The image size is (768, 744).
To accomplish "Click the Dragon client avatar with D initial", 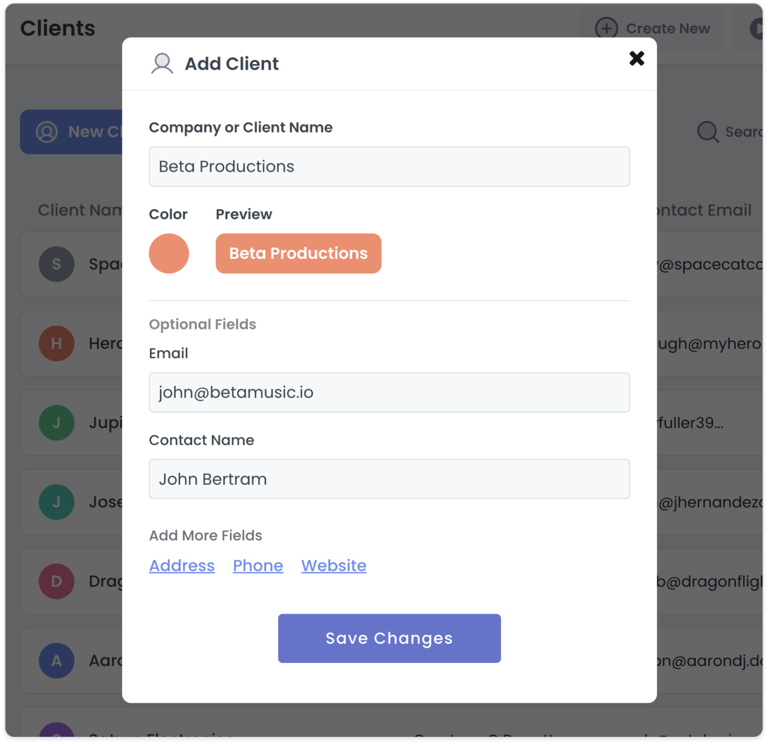I will [57, 581].
